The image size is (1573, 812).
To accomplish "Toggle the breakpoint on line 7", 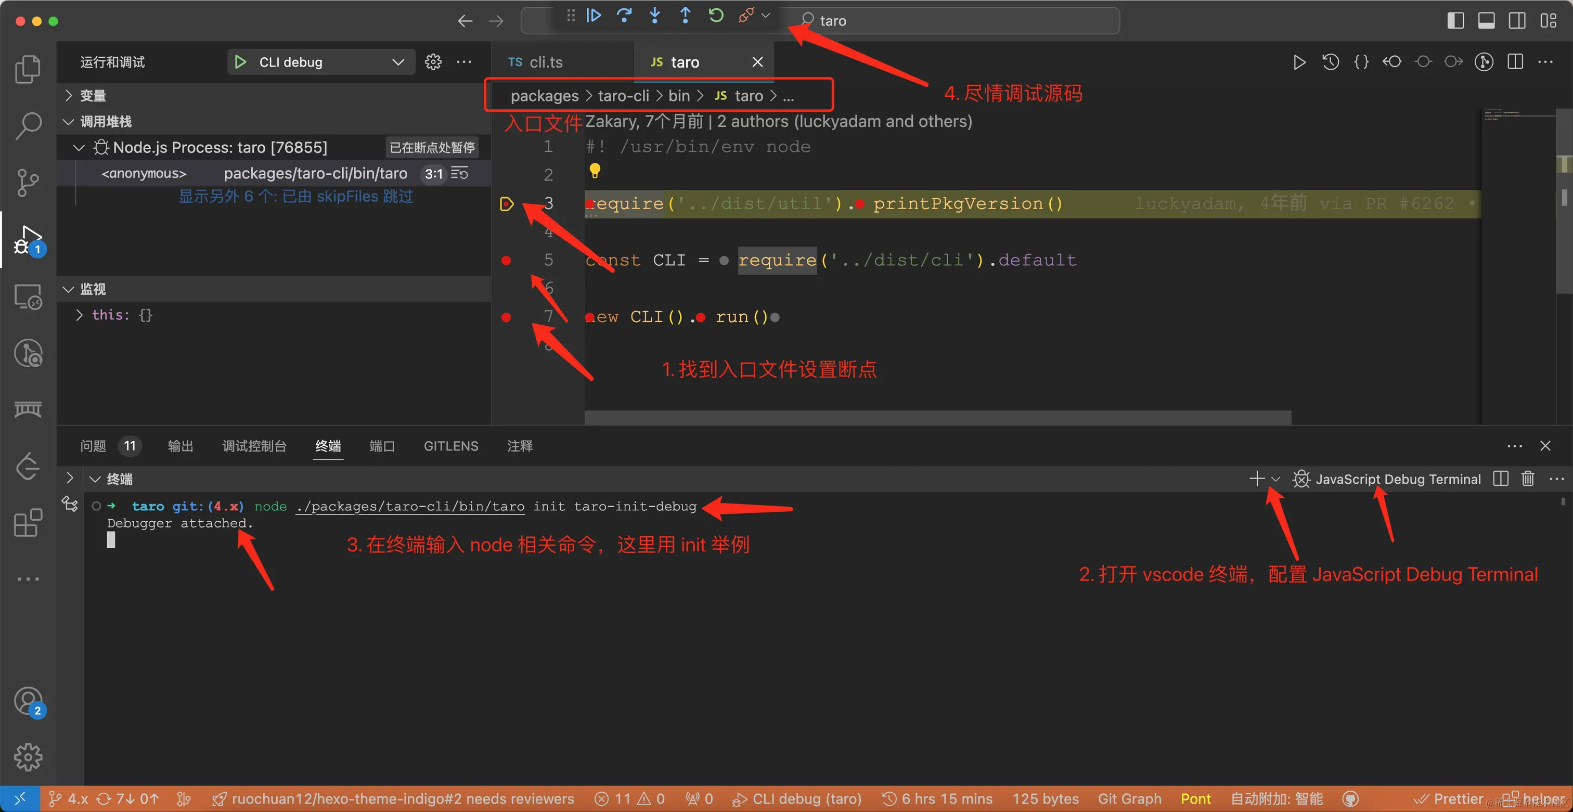I will click(506, 317).
